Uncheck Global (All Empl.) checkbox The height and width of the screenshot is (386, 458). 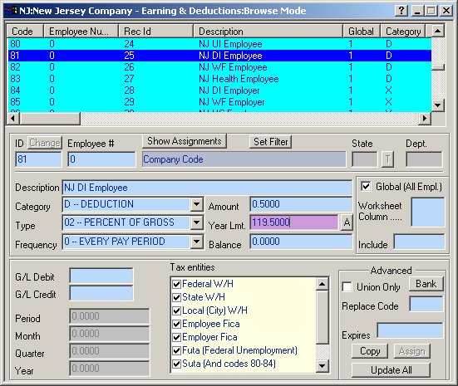366,187
